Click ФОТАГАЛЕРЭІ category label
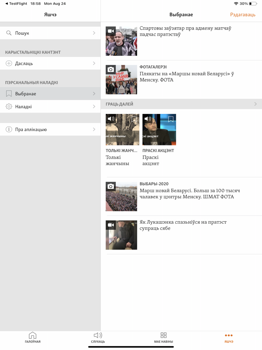 point(153,67)
